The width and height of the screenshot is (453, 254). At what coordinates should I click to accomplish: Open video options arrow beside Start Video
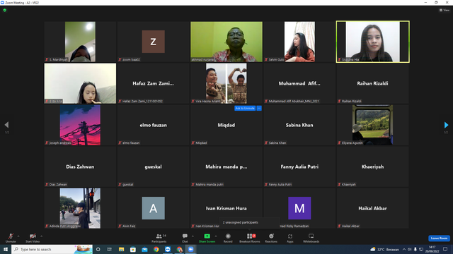point(42,236)
